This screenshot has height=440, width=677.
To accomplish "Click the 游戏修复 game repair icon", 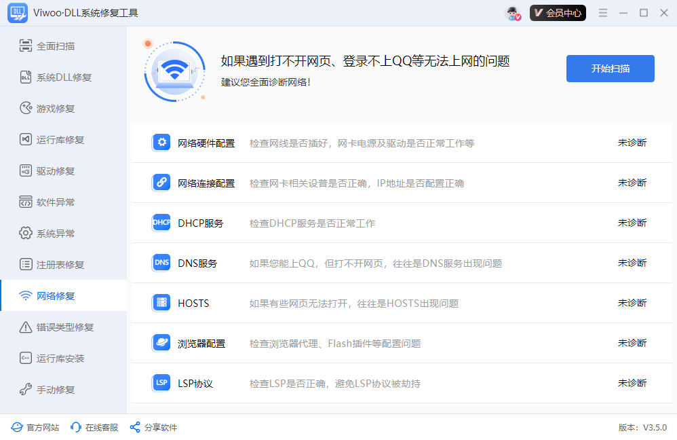I will coord(25,108).
